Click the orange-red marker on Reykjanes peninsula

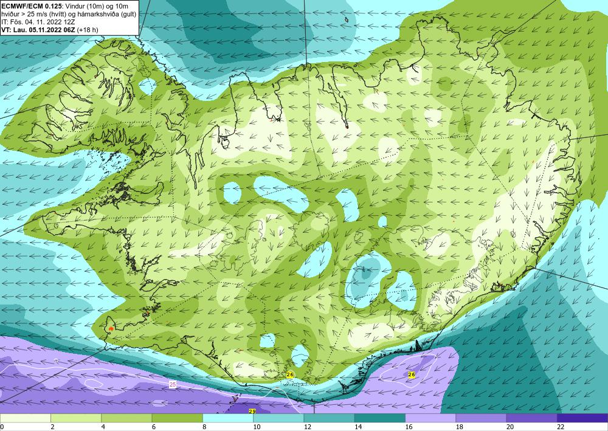point(111,328)
